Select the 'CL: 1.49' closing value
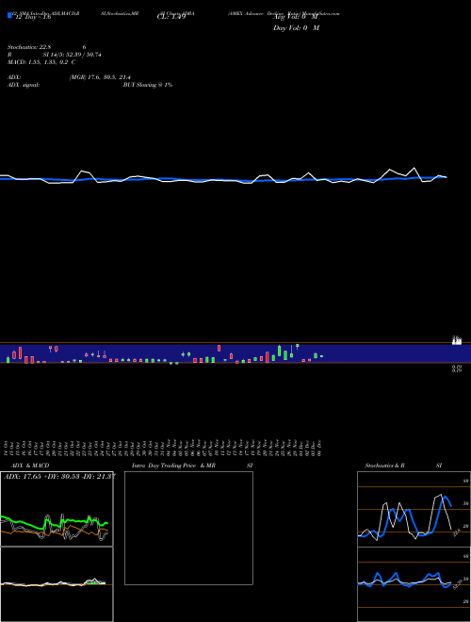The image size is (471, 622). [171, 17]
